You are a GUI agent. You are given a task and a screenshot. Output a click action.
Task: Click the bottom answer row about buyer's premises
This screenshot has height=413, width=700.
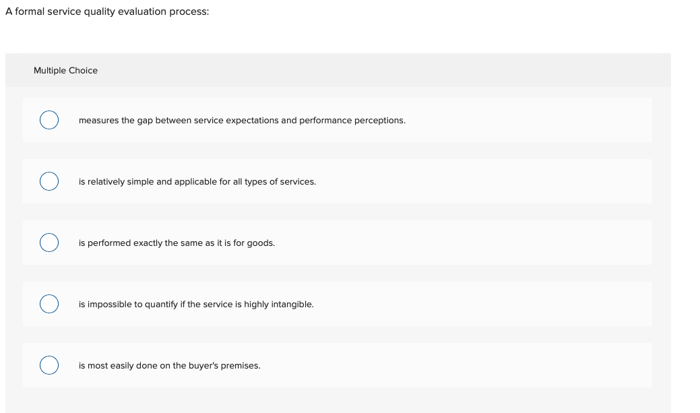pos(337,364)
